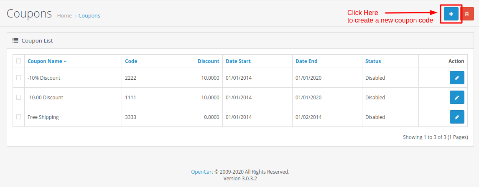Click the 'Free Shipping' coupon name
479x187 pixels.
click(x=43, y=117)
